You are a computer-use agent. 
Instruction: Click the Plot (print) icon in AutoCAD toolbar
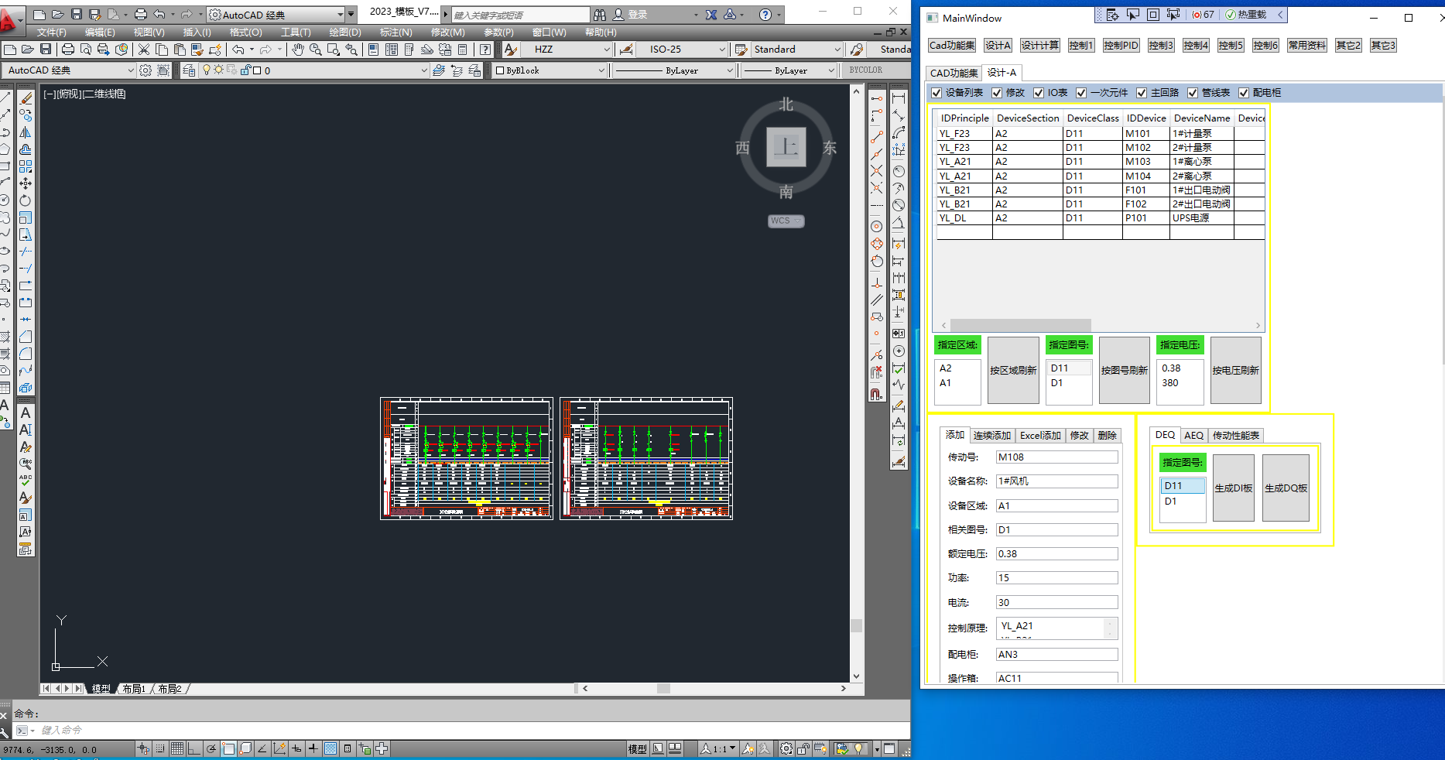click(68, 50)
